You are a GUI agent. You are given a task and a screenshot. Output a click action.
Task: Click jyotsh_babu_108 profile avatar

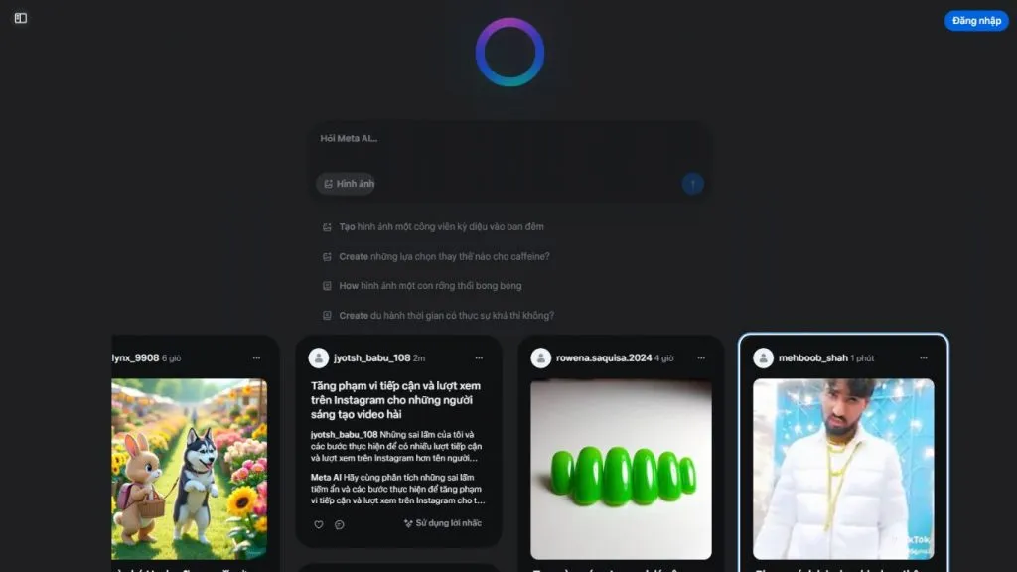[x=319, y=357]
